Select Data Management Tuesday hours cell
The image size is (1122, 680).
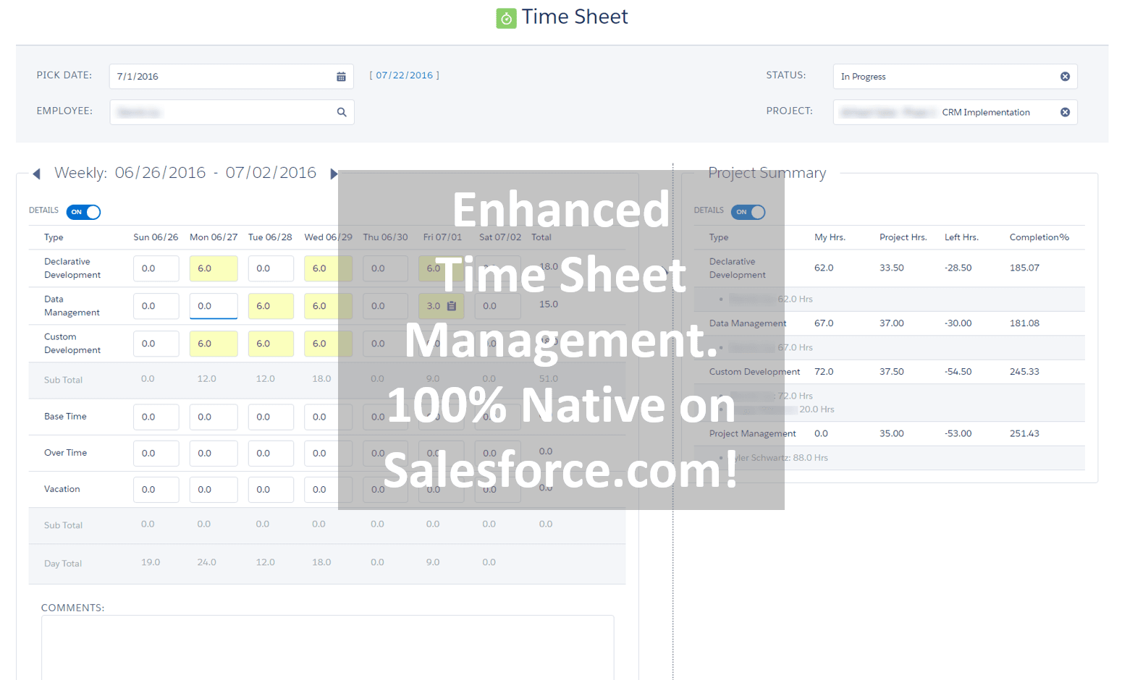click(271, 306)
